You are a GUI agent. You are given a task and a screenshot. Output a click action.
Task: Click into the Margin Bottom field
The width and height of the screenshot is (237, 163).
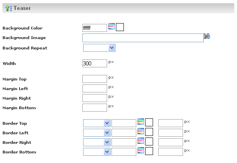95,108
